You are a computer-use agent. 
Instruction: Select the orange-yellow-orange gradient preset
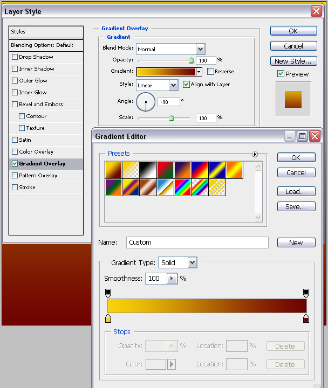click(x=234, y=170)
